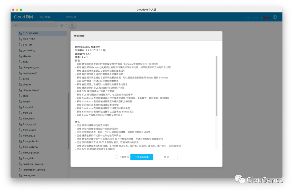Click the SYSTEM database icon
The height and width of the screenshot is (192, 293).
pos(20,45)
